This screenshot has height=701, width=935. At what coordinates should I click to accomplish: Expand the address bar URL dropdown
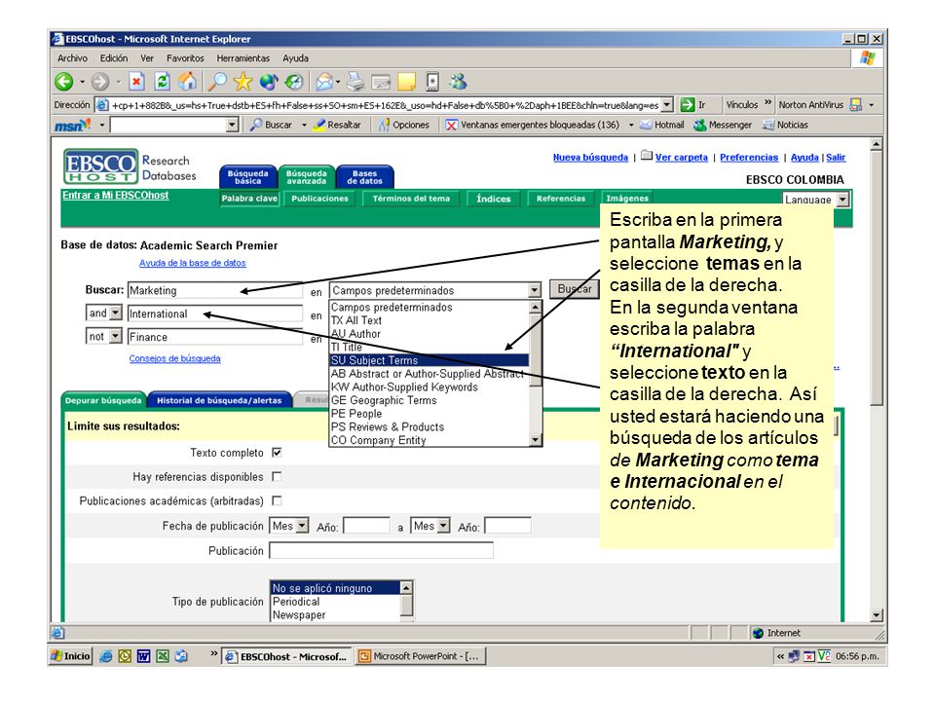click(x=667, y=105)
